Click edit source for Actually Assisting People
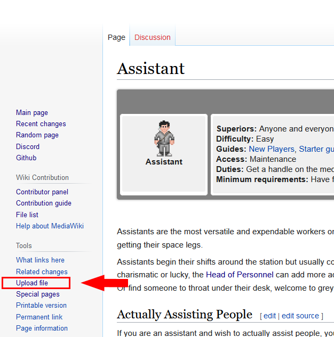The width and height of the screenshot is (334, 337). [300, 316]
